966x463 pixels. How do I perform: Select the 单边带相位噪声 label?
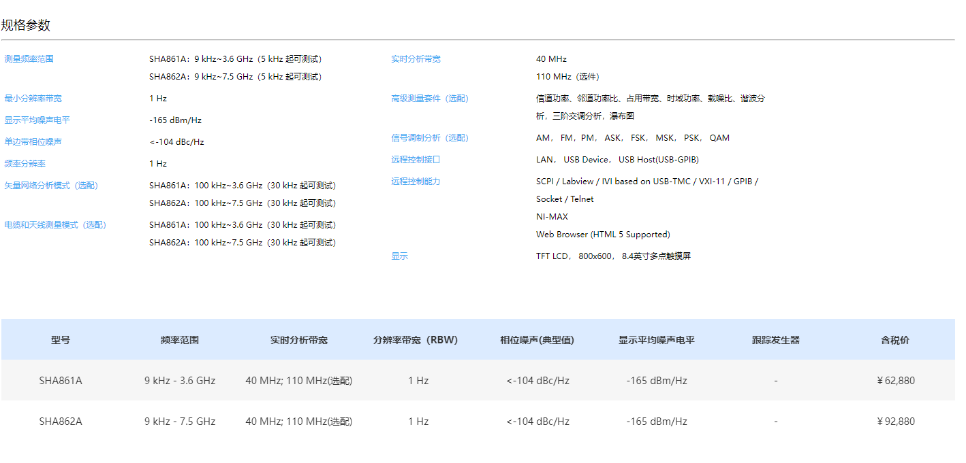[x=33, y=142]
